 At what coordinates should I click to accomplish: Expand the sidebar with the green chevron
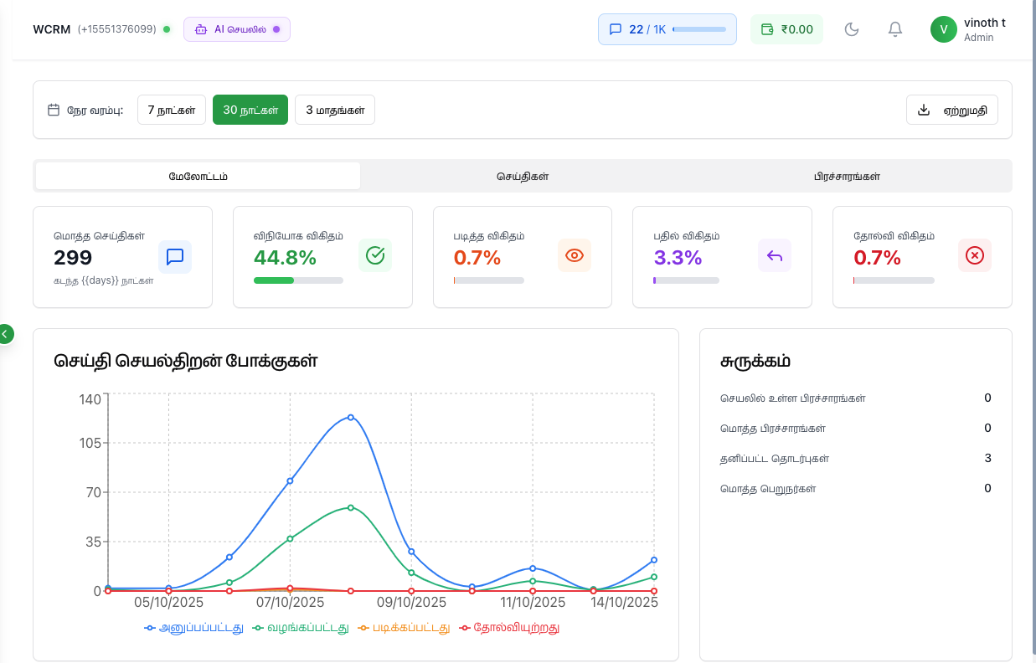pos(5,334)
